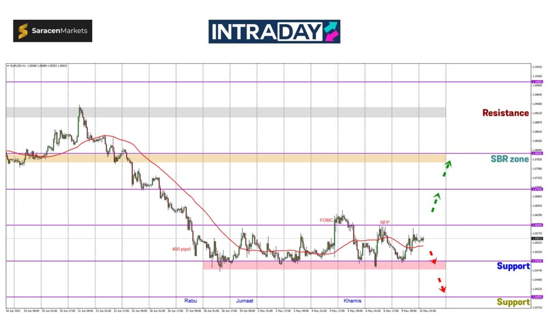Open the EURUSD,H1 chart symbol triangle
The height and width of the screenshot is (314, 549).
[x=8, y=66]
